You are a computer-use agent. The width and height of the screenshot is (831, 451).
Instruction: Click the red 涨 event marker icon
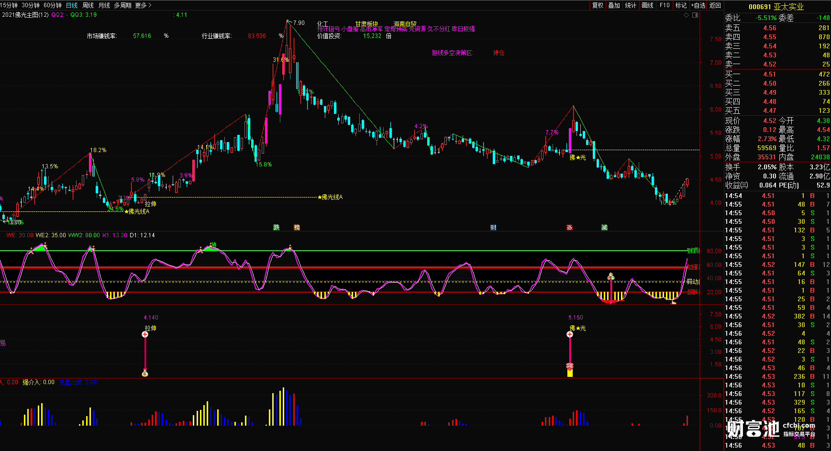(x=569, y=228)
